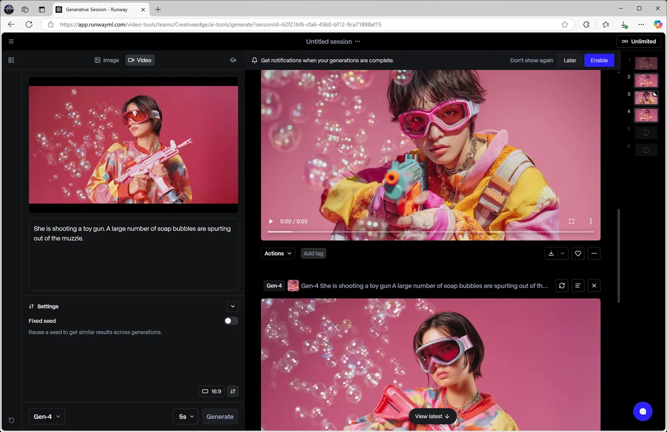Open the Gen-4 model dropdown

[47, 416]
